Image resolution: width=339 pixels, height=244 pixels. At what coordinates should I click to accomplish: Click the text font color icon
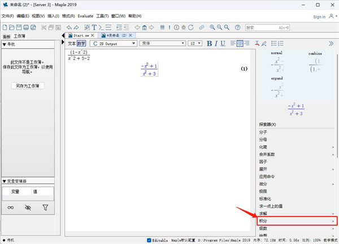click(257, 43)
